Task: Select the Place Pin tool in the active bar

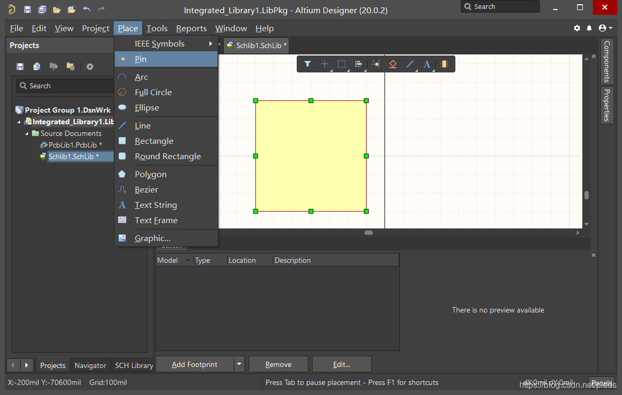Action: [x=376, y=64]
